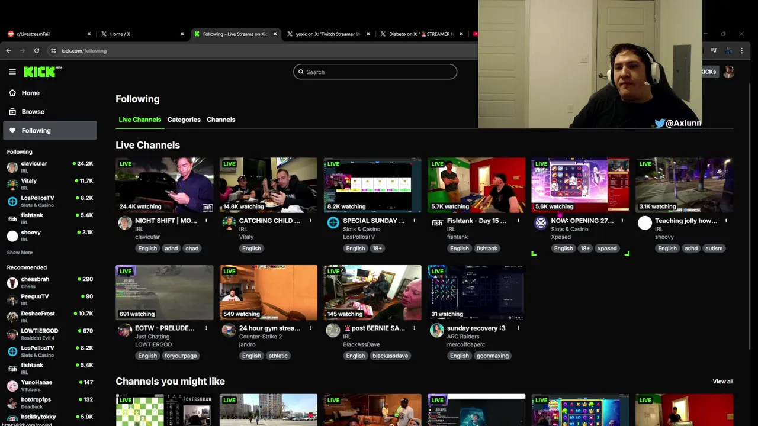The height and width of the screenshot is (426, 758).
Task: Open clavicular's avatar under NIGHT SHIFT stream
Action: [125, 223]
